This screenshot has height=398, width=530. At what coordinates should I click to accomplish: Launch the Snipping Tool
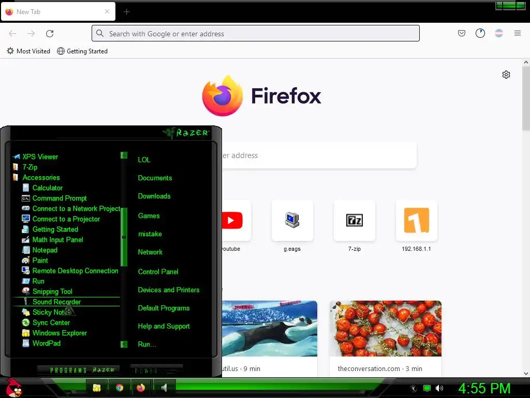click(x=47, y=291)
